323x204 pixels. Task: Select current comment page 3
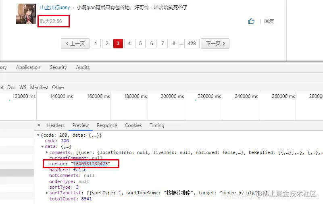118,44
